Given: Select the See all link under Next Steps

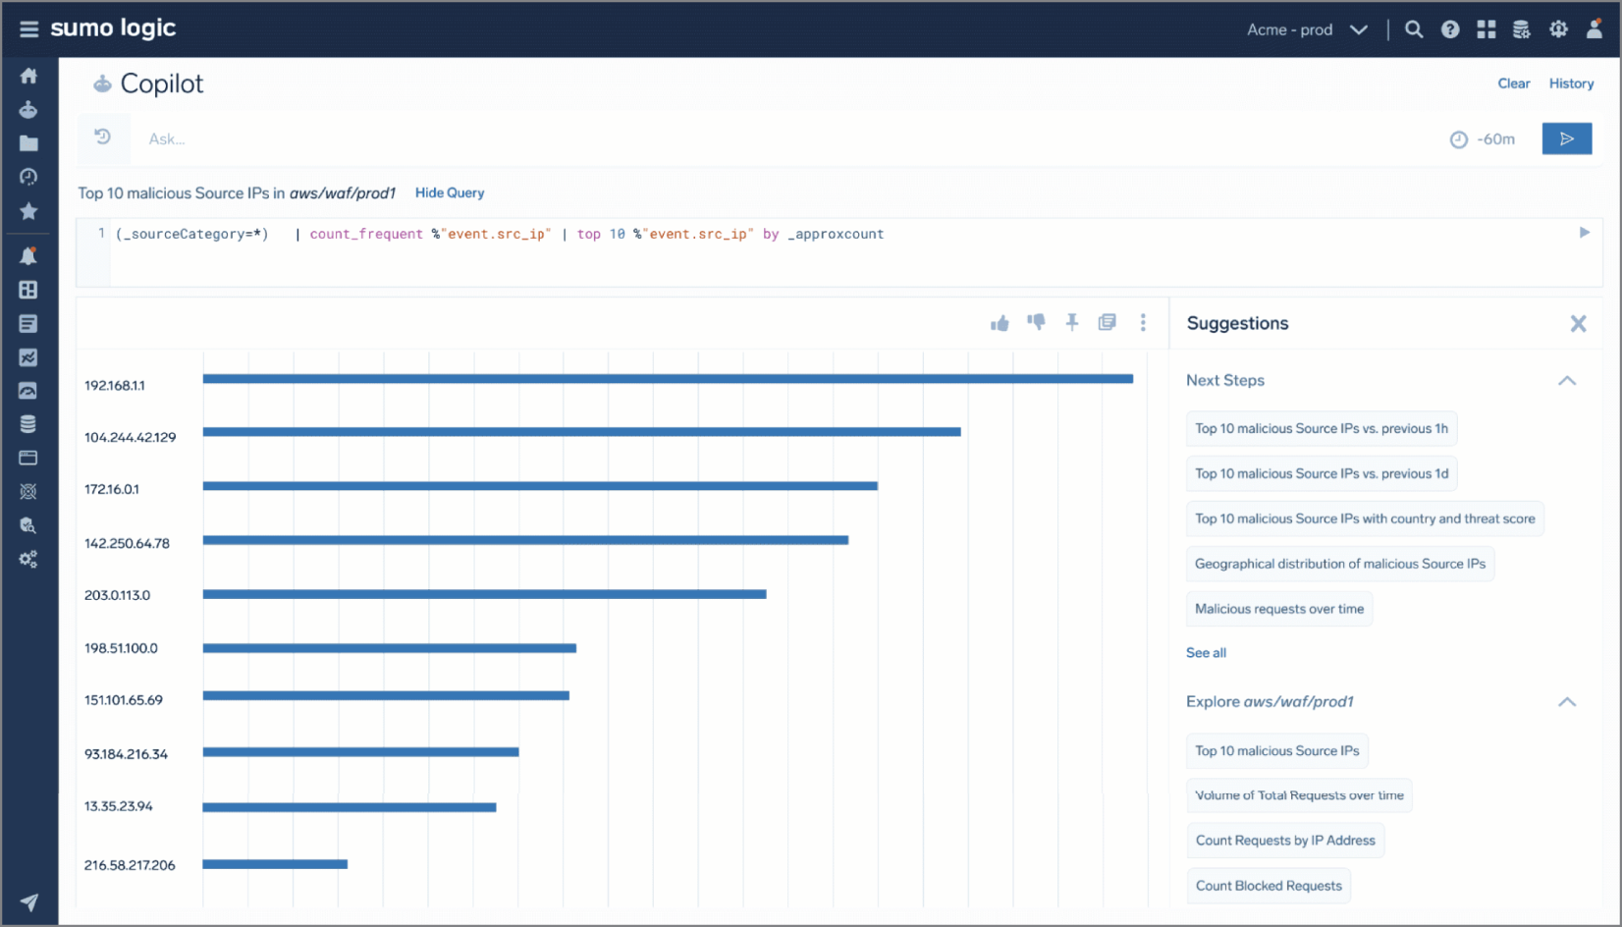Looking at the screenshot, I should click(x=1206, y=652).
